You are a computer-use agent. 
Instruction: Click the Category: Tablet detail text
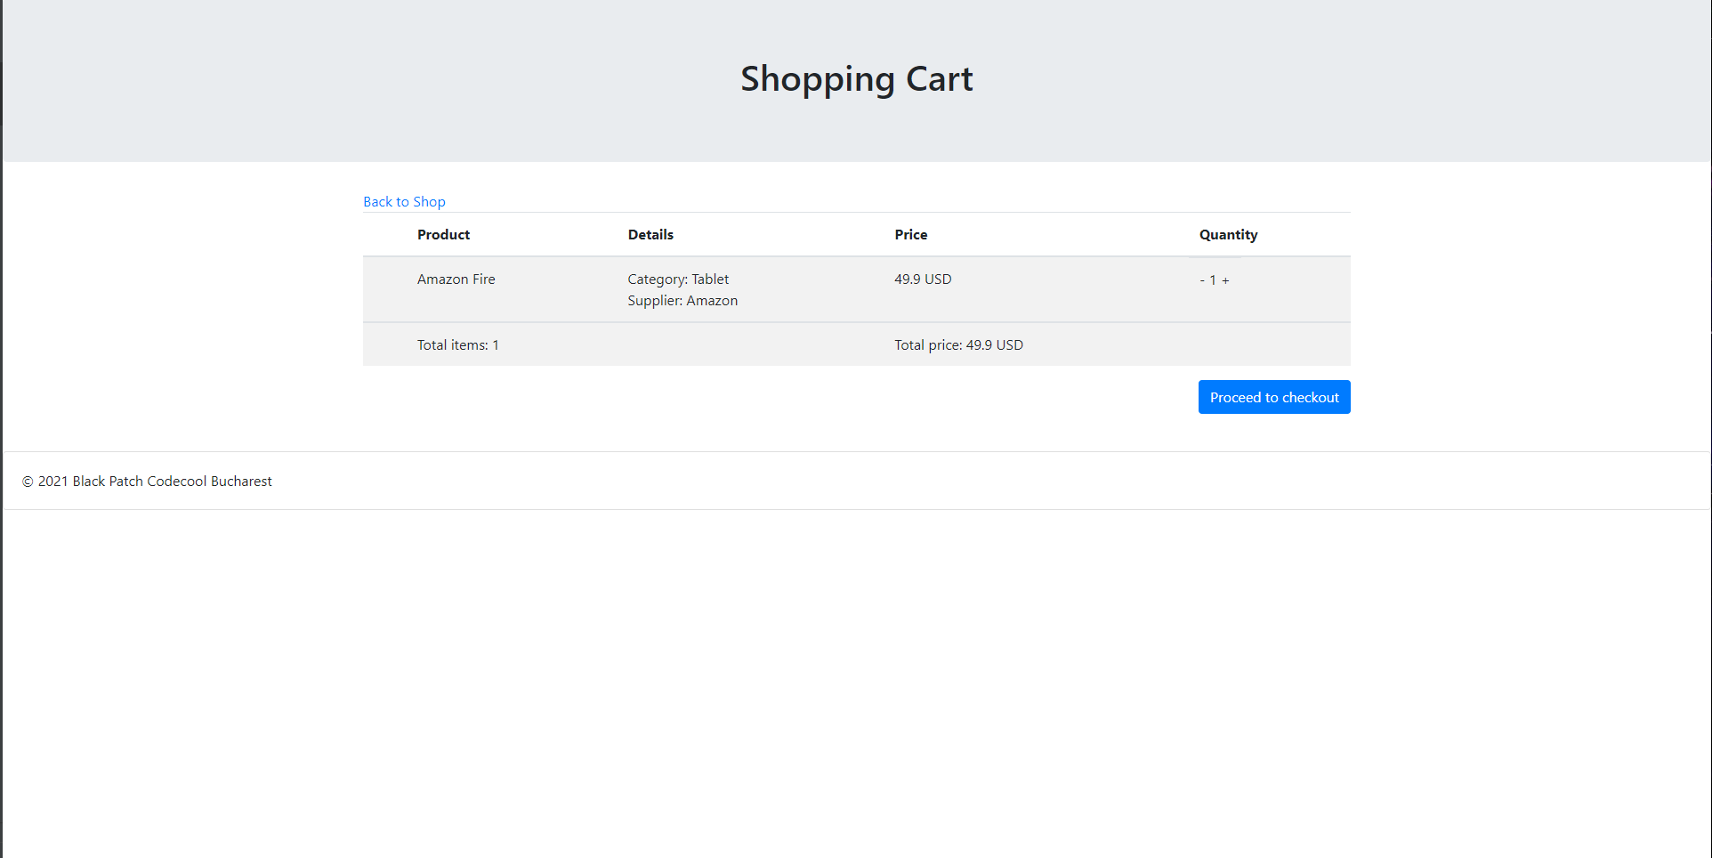(677, 279)
